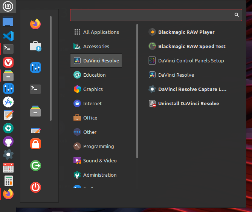Lock the screen with orange padlock
This screenshot has width=252, height=212.
pos(35,144)
